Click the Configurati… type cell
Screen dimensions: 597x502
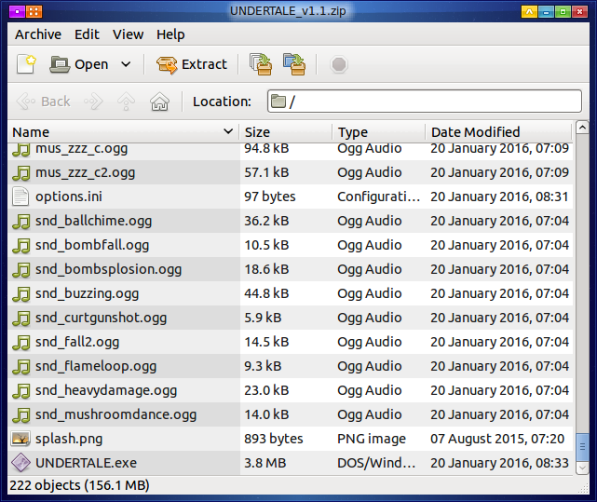(x=379, y=197)
